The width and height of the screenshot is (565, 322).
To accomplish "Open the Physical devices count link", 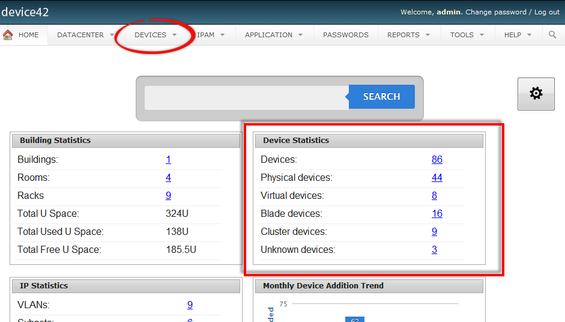I will 437,178.
